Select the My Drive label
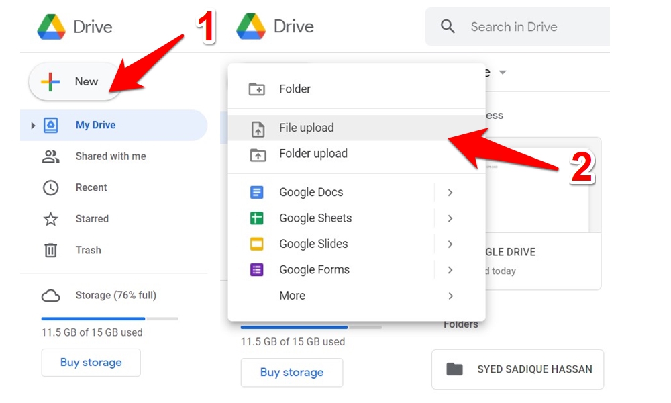 [x=95, y=125]
